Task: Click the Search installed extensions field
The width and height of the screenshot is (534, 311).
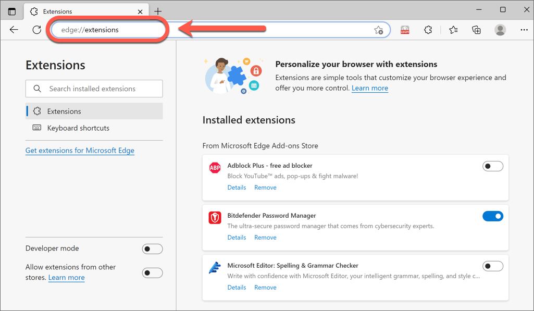Action: pos(94,89)
